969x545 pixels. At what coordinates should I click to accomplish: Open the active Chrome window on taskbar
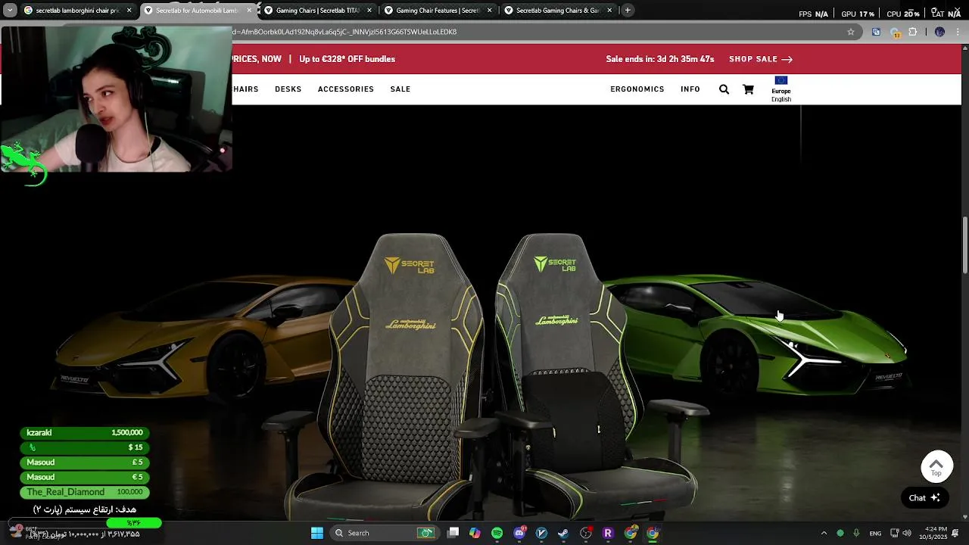[x=653, y=533]
